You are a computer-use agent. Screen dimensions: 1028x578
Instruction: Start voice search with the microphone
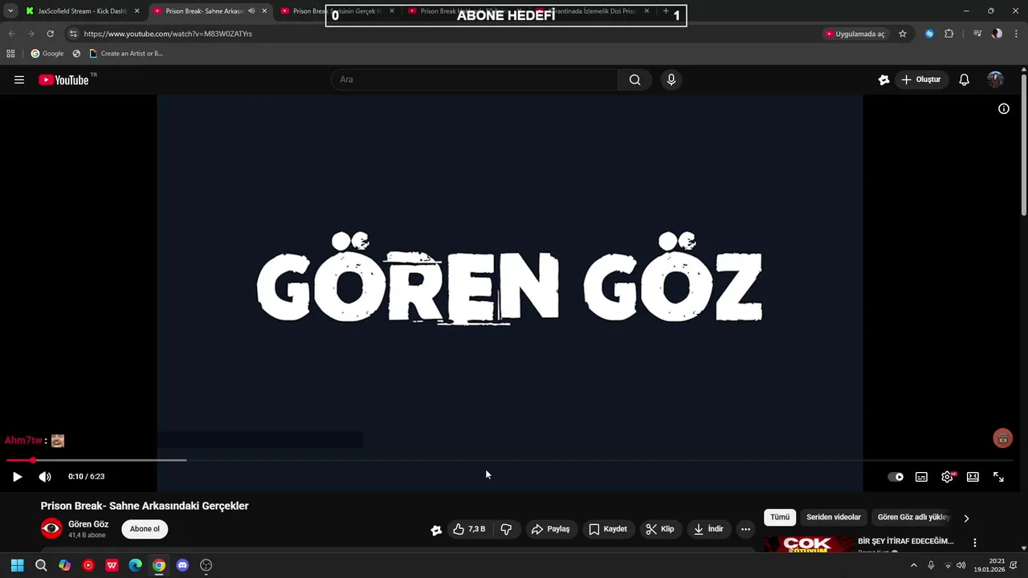coord(671,79)
